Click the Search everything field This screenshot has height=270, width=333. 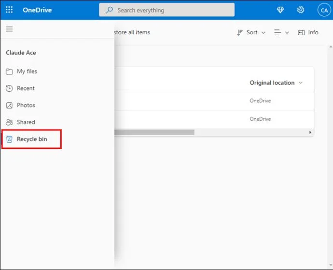coord(166,10)
